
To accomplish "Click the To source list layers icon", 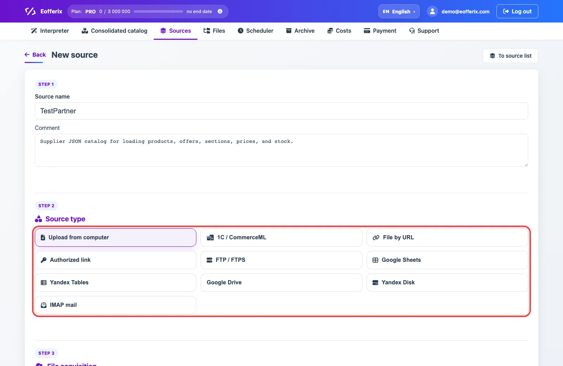I will 493,56.
